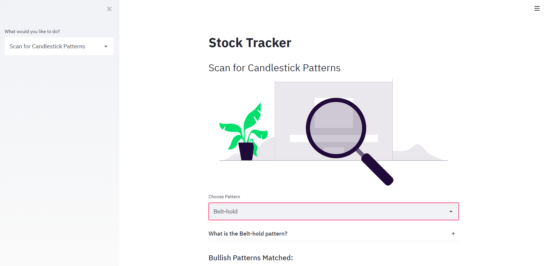This screenshot has height=266, width=546.
Task: Select 'Scan for Candlestick Patterns' sidebar box
Action: pyautogui.click(x=59, y=46)
